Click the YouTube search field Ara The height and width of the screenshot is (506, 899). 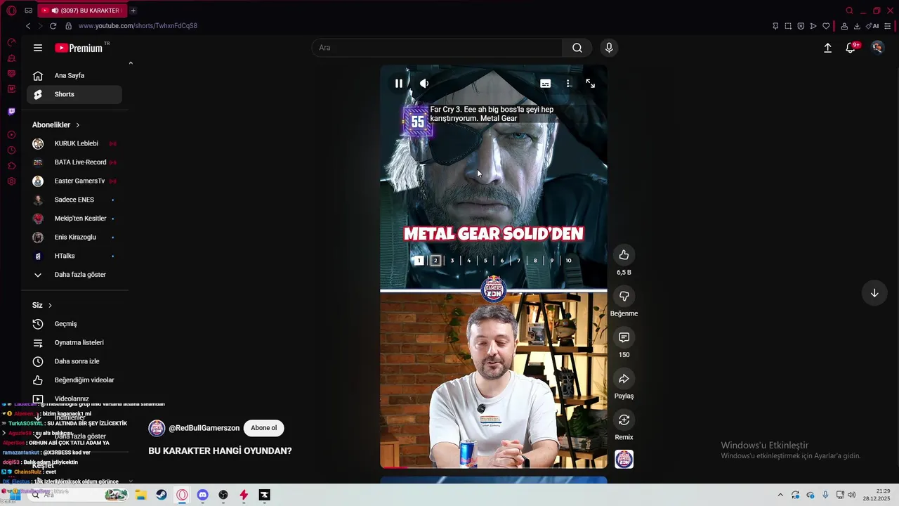[437, 48]
